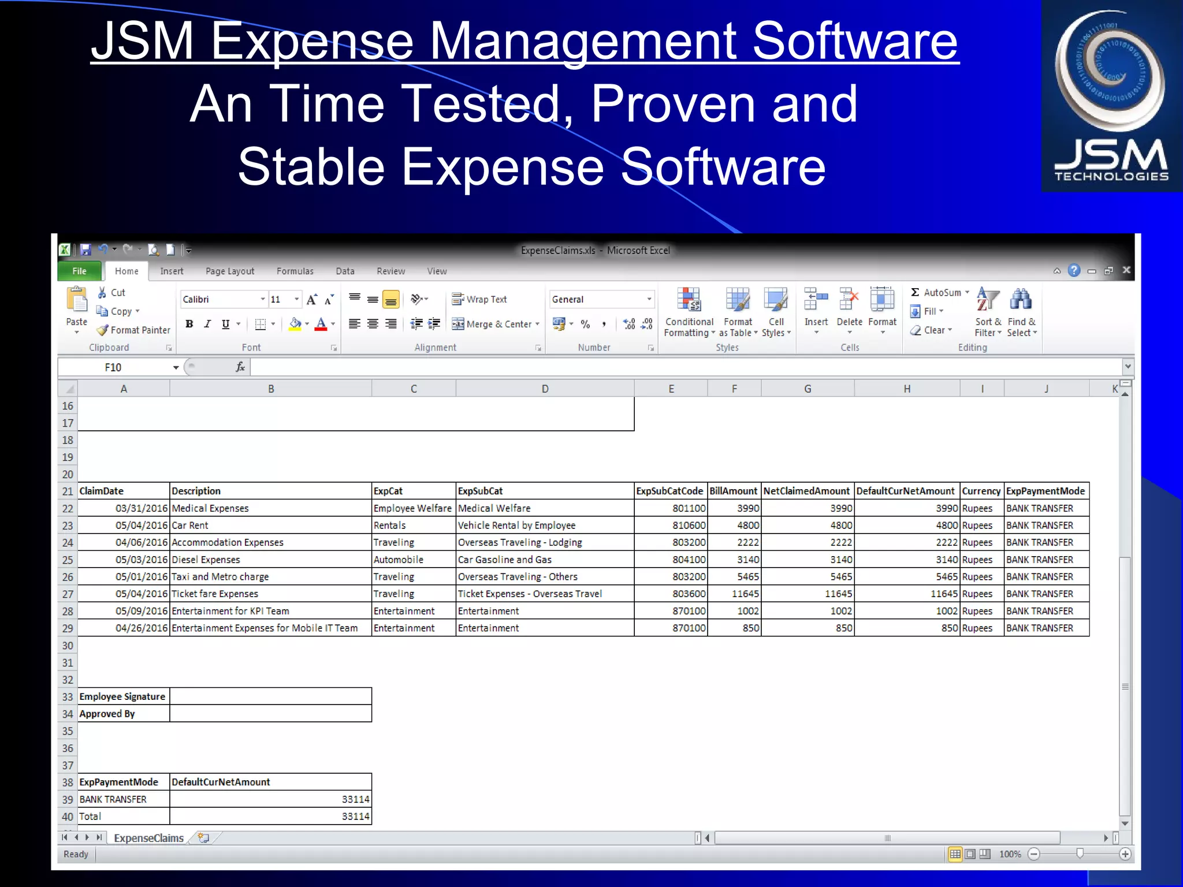The height and width of the screenshot is (887, 1183).
Task: Click the Insert Worksheet tab icon
Action: (x=203, y=837)
